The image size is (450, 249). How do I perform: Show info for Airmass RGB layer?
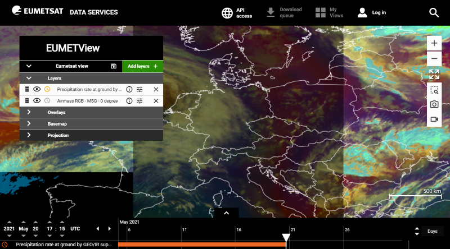[x=129, y=101]
